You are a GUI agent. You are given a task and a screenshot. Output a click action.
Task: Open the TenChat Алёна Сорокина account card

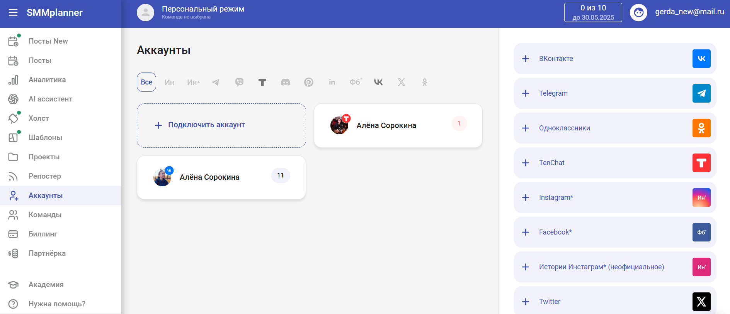[398, 125]
